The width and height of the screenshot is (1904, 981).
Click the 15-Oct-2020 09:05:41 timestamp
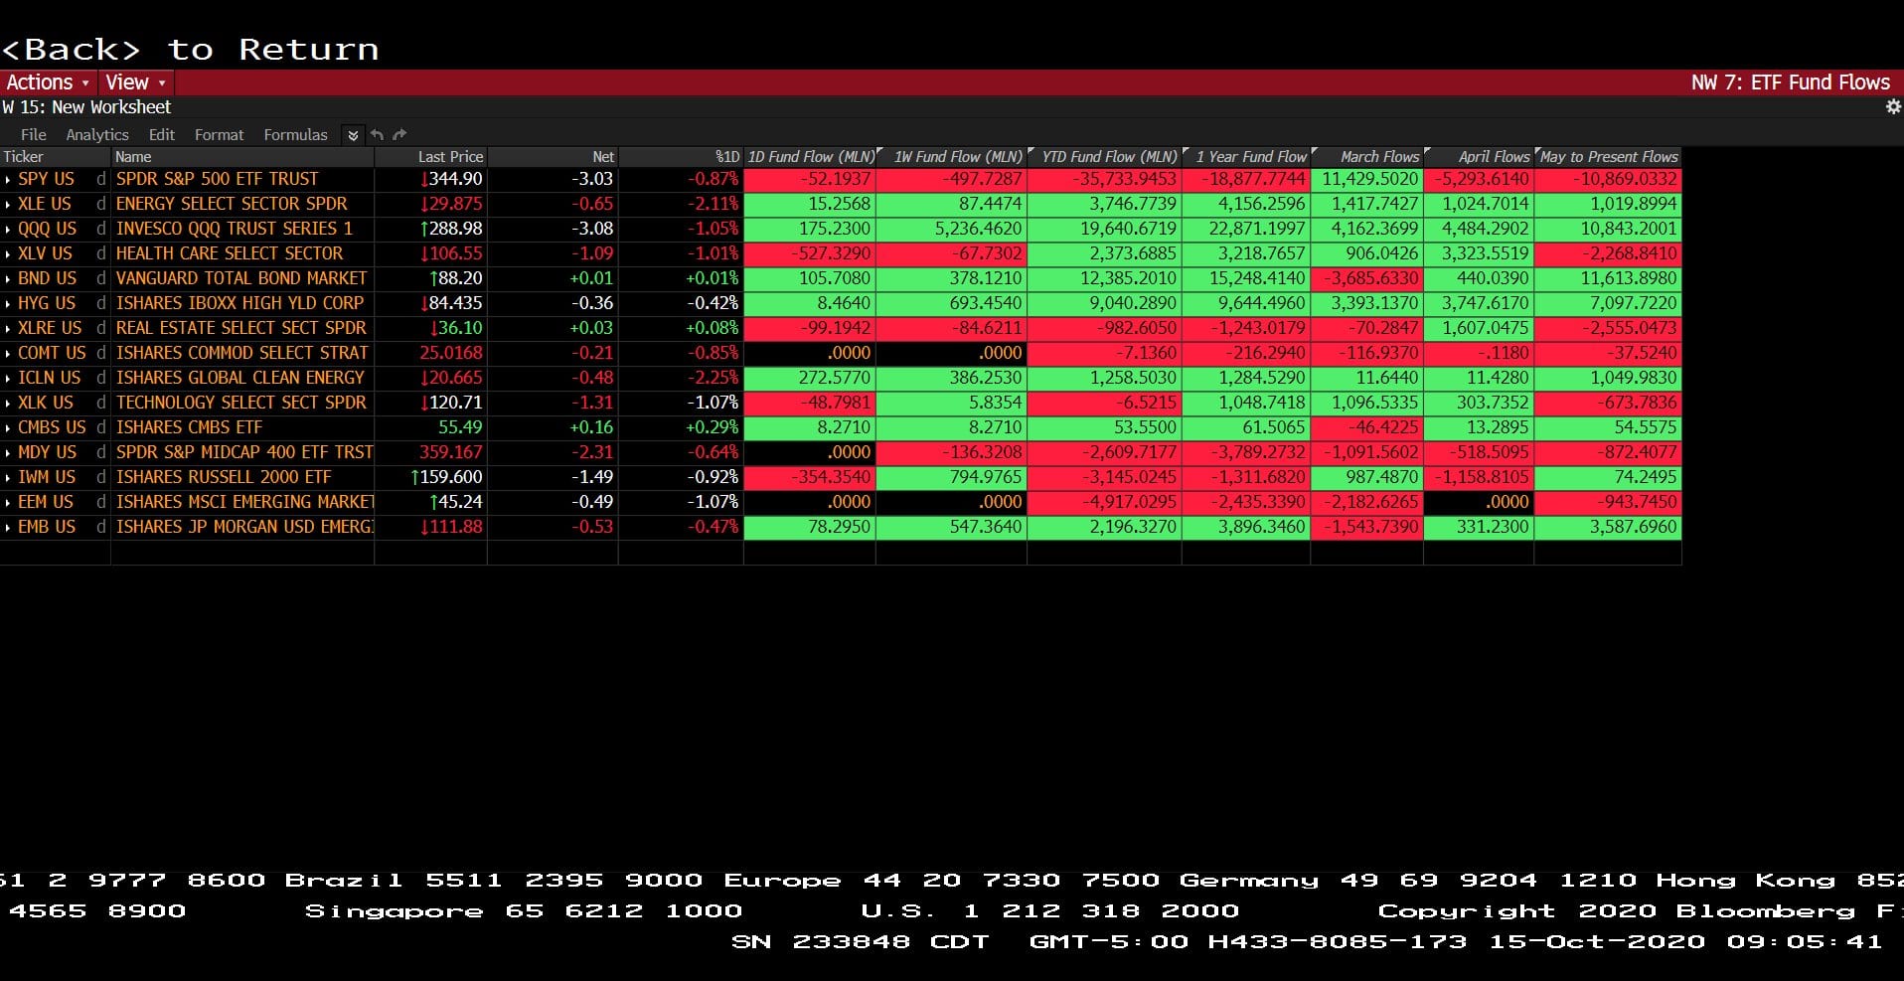[1685, 941]
